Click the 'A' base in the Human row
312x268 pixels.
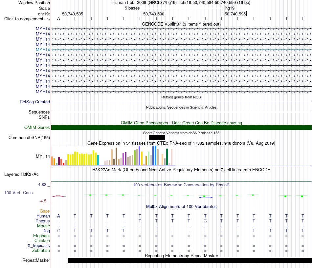coord(58,216)
